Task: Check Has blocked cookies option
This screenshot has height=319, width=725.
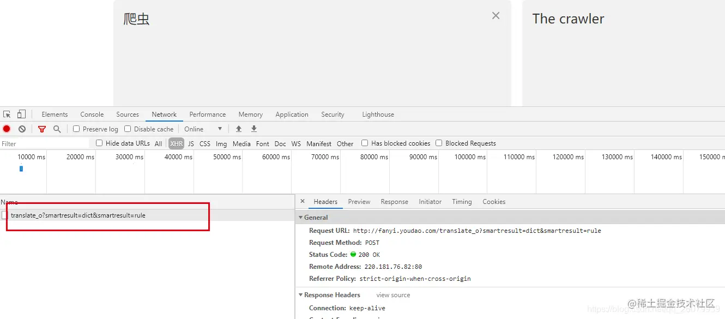Action: click(365, 143)
